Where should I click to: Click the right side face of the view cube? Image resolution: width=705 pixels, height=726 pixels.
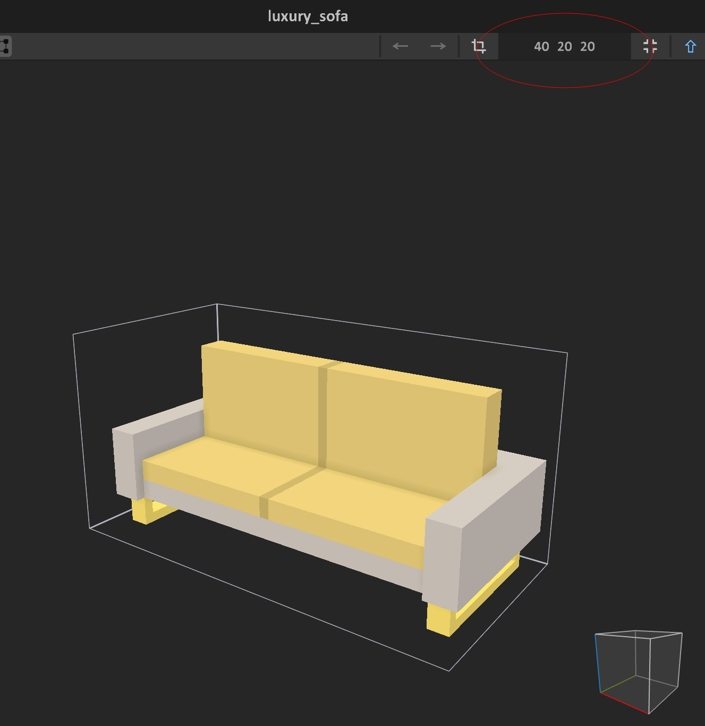point(665,667)
